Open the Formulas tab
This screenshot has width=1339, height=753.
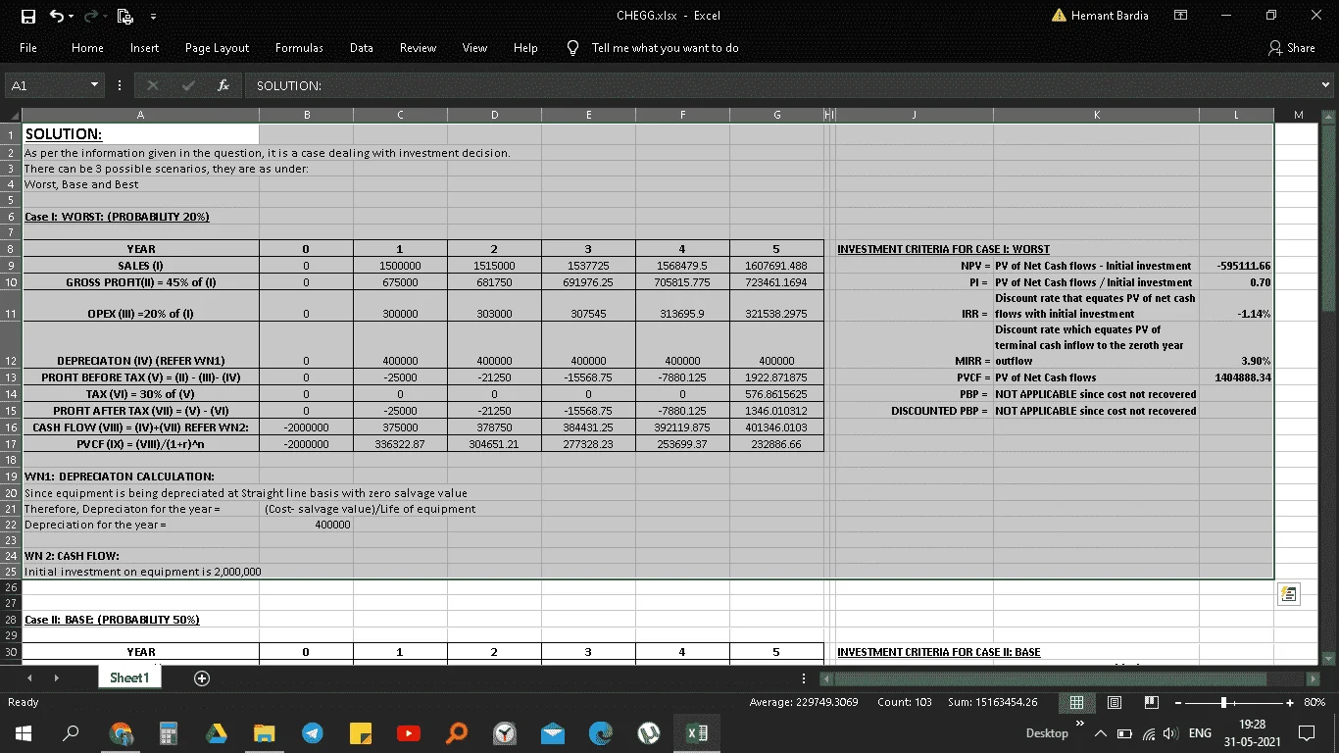point(299,48)
